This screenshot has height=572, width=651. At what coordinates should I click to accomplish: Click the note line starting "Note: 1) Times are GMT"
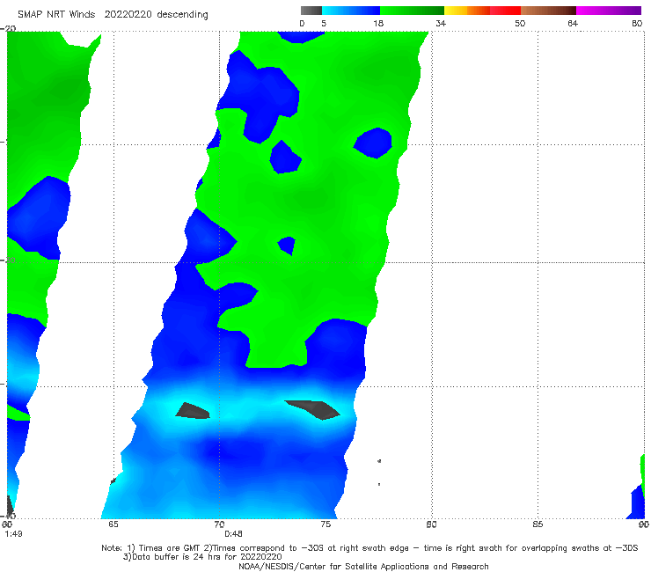(369, 548)
